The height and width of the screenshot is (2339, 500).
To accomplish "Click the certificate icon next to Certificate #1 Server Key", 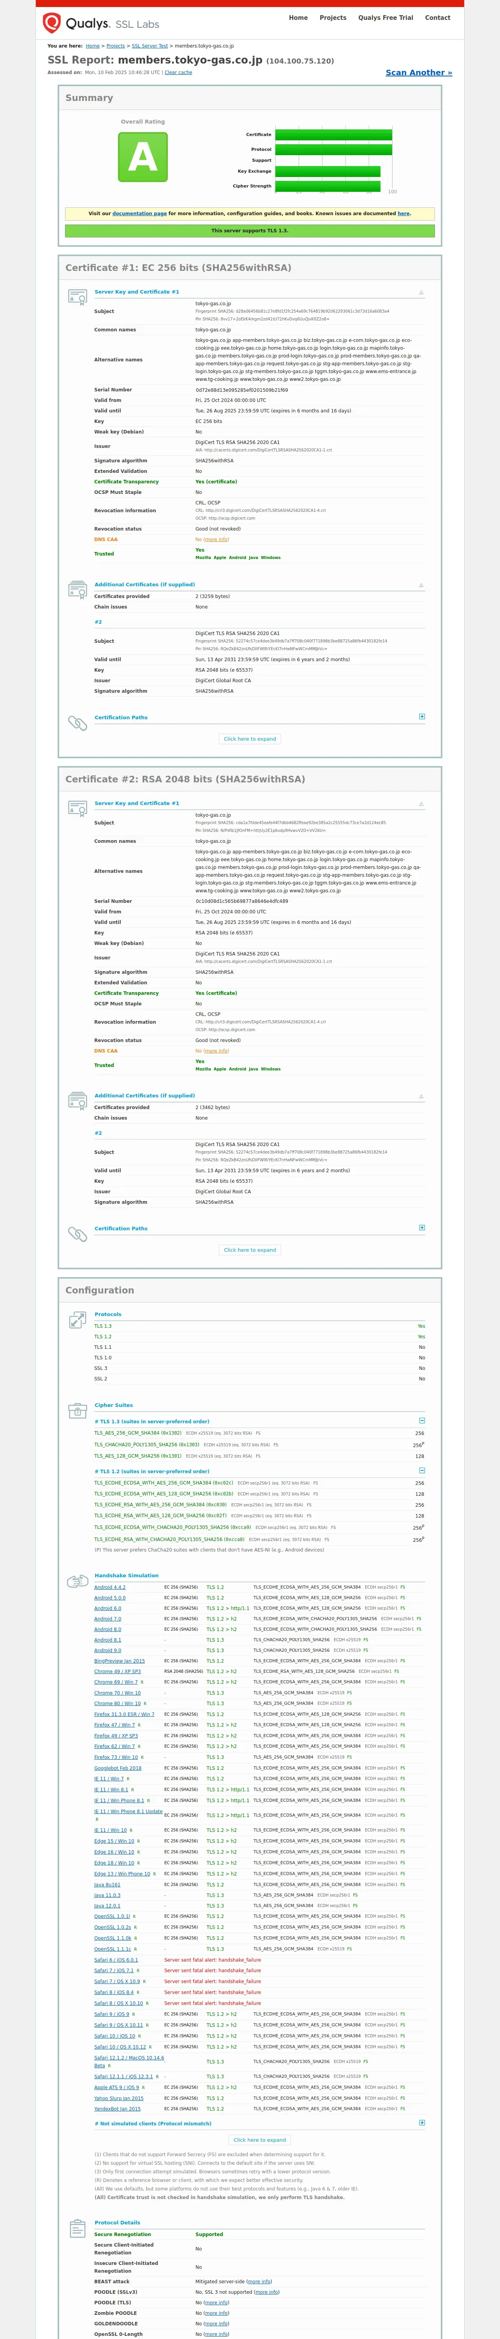I will click(x=77, y=297).
